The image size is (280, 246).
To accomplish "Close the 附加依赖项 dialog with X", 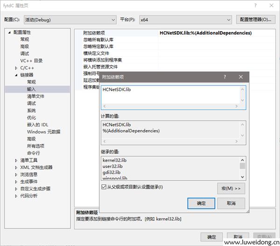I will tap(240, 77).
